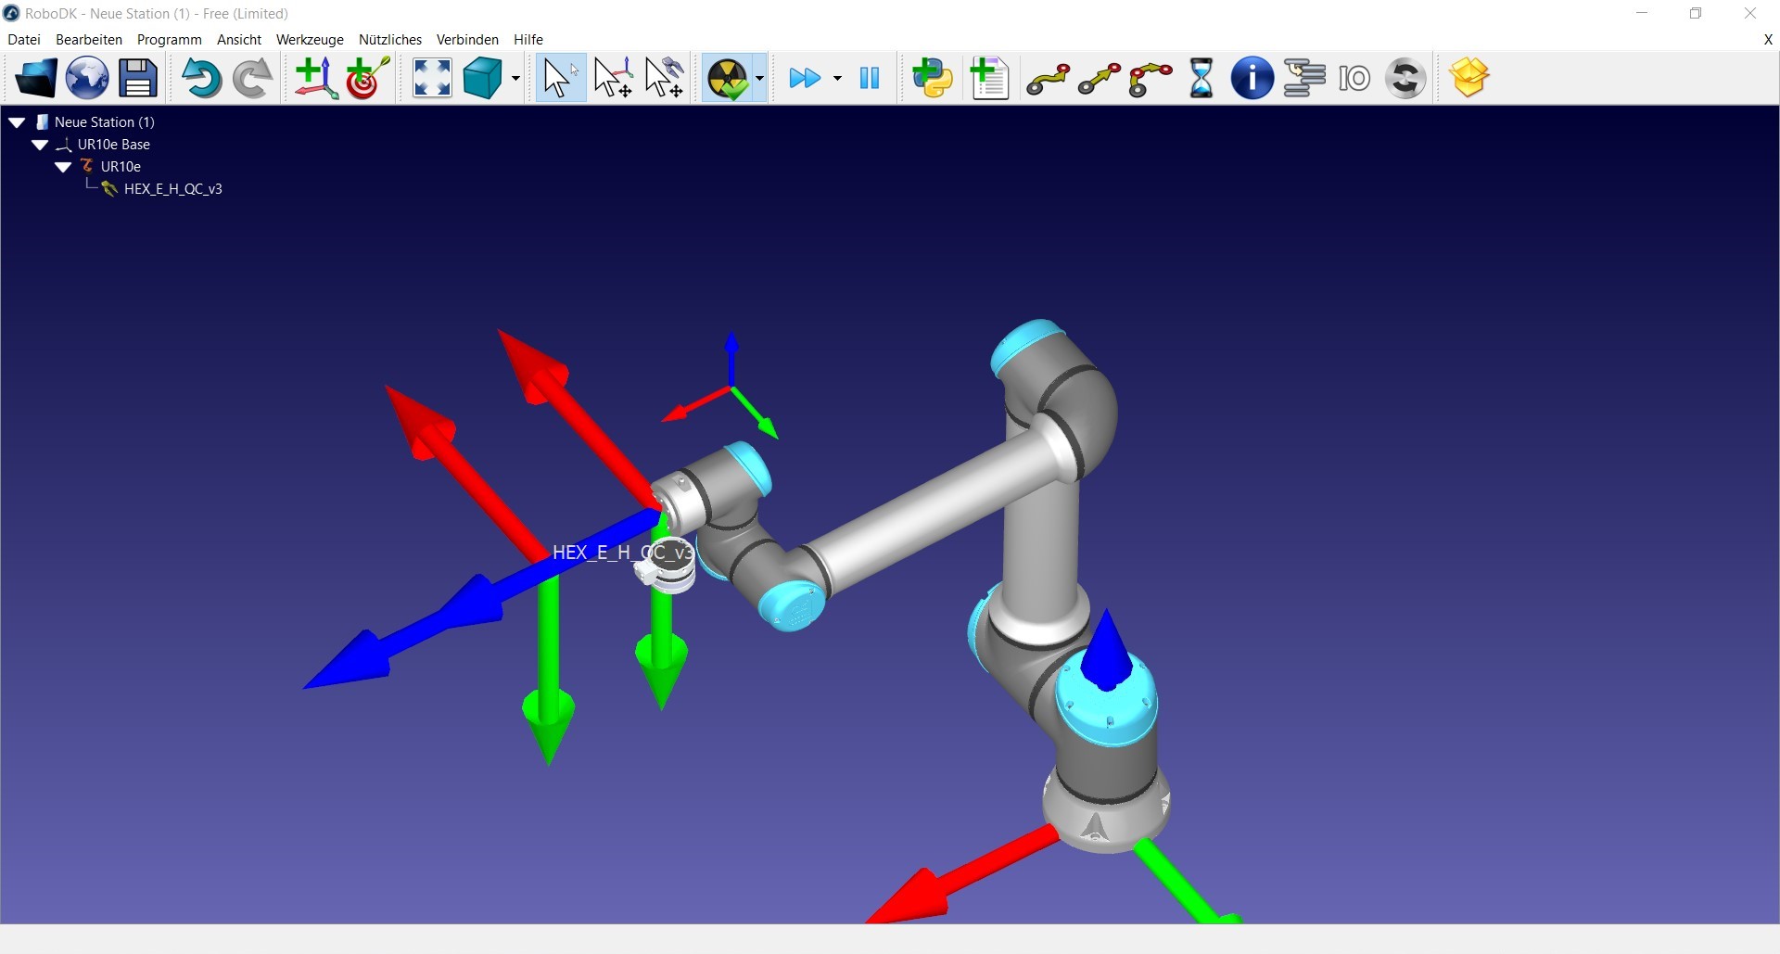
Task: Select HEX_E_H_QC_v3 tool in tree
Action: tap(172, 189)
